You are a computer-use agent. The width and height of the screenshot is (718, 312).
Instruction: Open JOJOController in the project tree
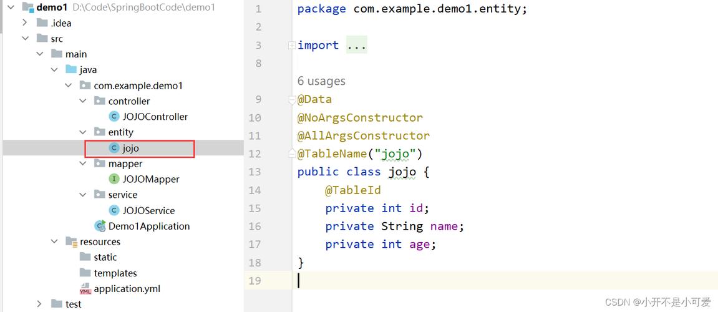click(155, 116)
